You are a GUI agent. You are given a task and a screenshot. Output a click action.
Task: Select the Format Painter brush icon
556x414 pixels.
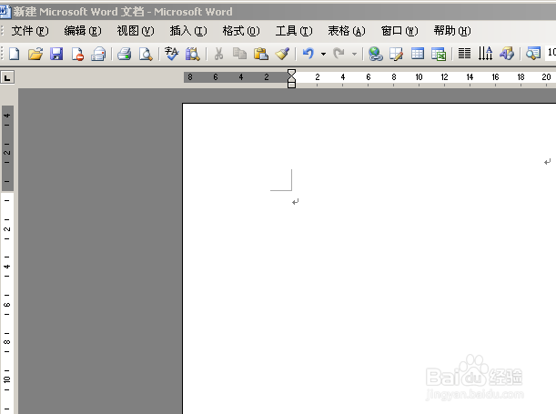[283, 54]
